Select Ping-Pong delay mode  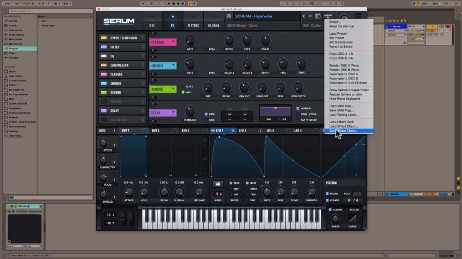298,114
